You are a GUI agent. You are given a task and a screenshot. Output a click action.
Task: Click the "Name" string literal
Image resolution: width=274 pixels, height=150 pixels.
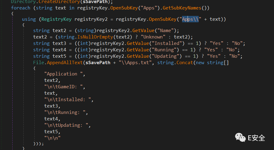pyautogui.click(x=166, y=31)
